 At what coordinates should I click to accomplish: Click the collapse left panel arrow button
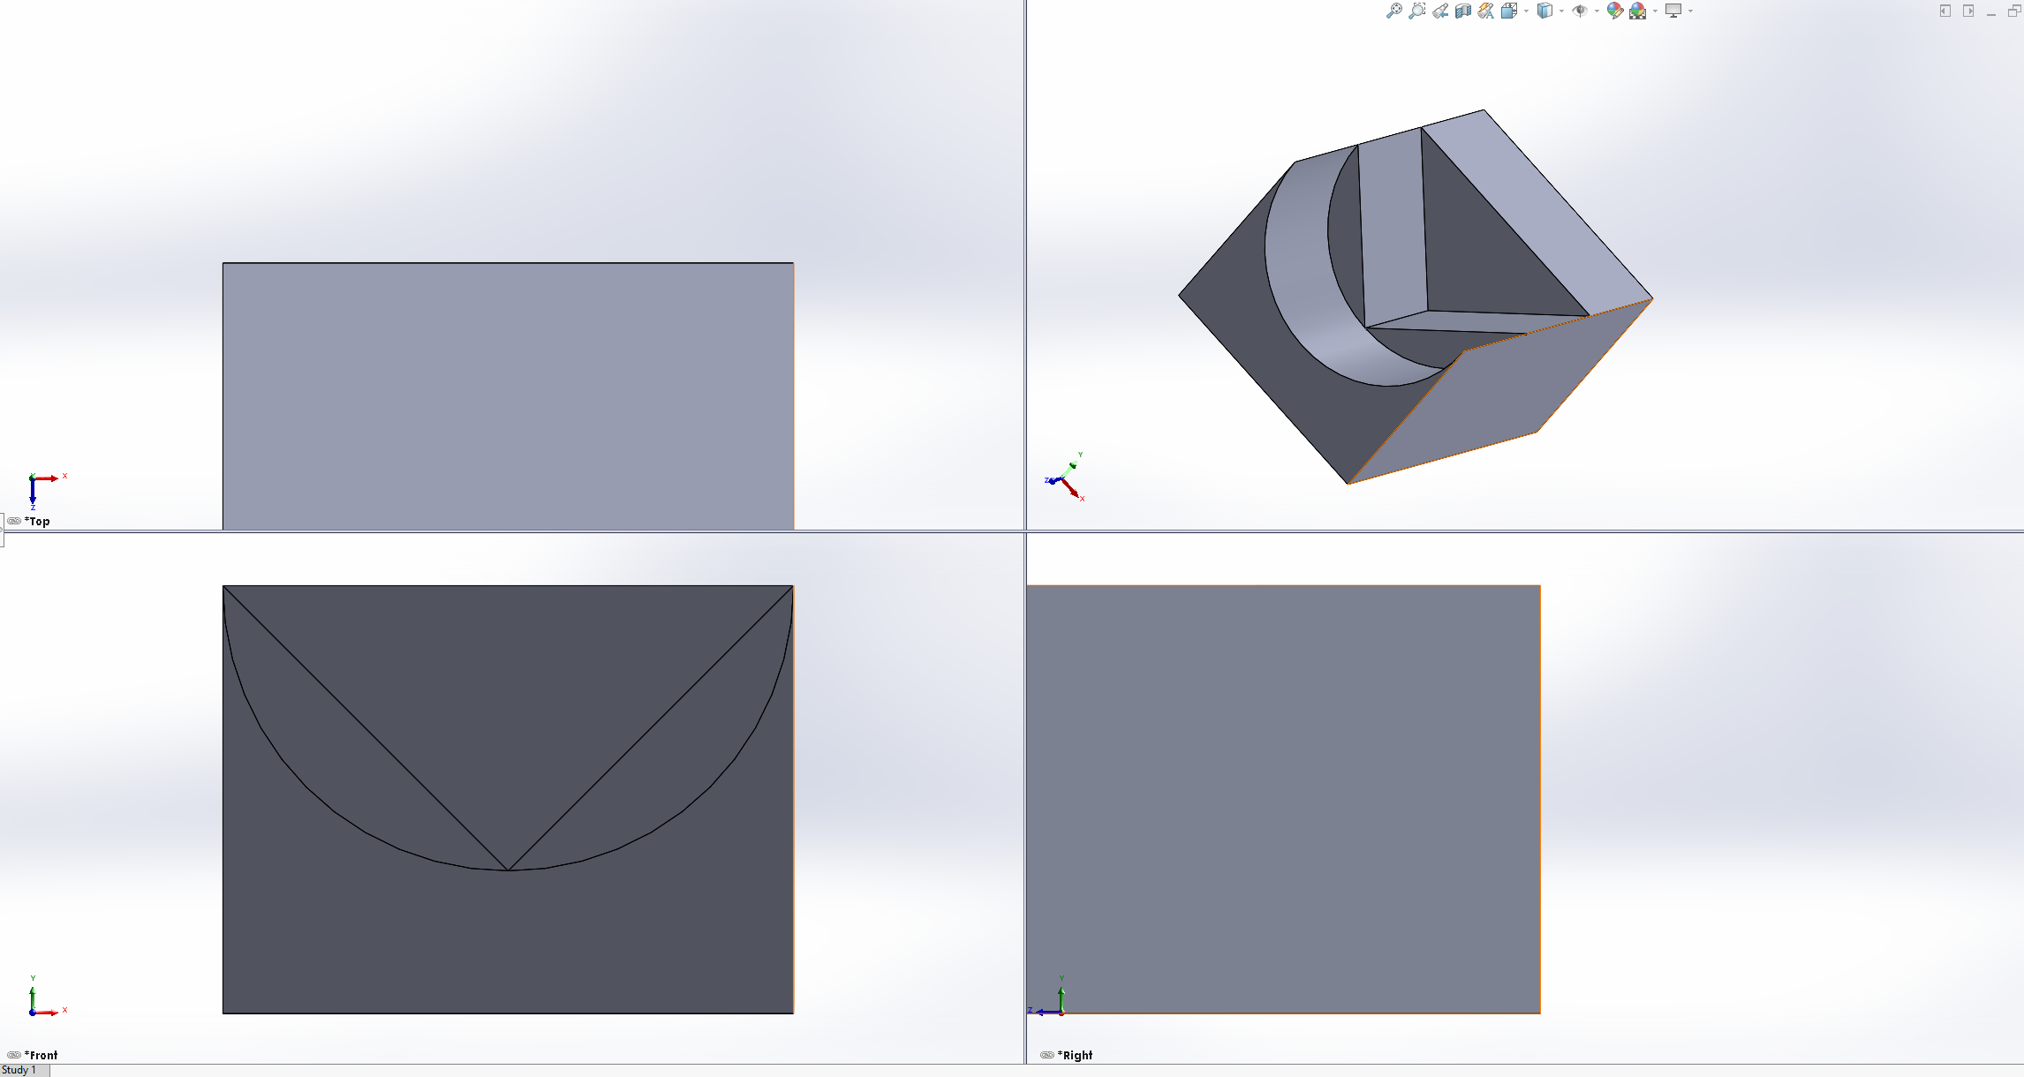(1945, 11)
